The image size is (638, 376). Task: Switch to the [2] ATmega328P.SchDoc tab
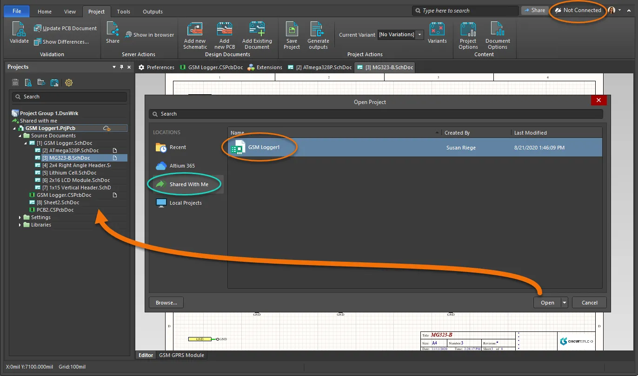point(319,67)
